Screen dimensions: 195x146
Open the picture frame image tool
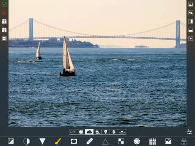168,142
